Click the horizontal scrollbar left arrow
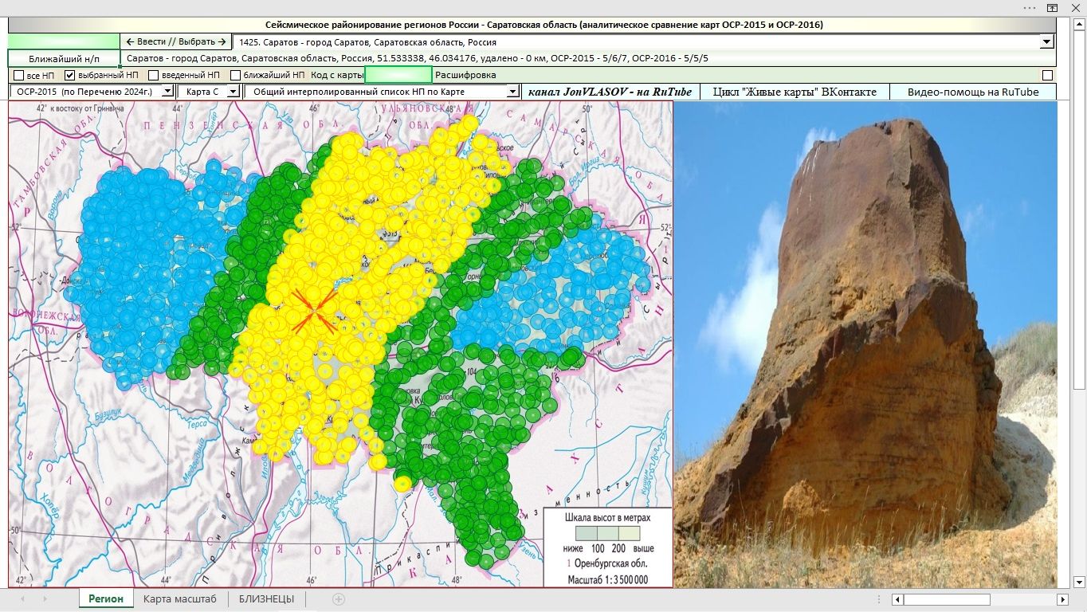Image resolution: width=1087 pixels, height=612 pixels. [x=897, y=599]
